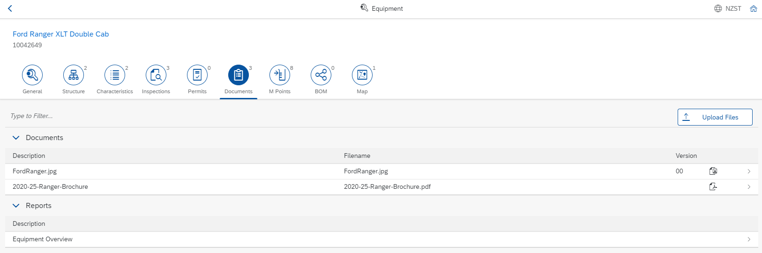Switch to the Permits tab label

click(197, 91)
